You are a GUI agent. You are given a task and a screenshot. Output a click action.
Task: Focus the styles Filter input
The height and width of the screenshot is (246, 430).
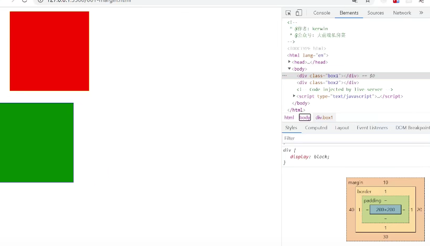[356, 138]
